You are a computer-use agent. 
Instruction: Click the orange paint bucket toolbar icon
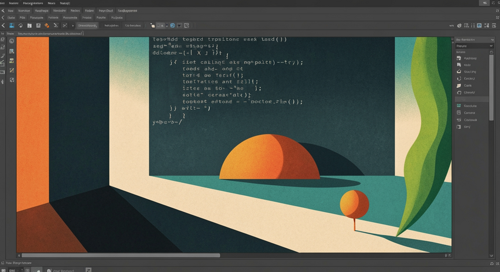coord(47,25)
